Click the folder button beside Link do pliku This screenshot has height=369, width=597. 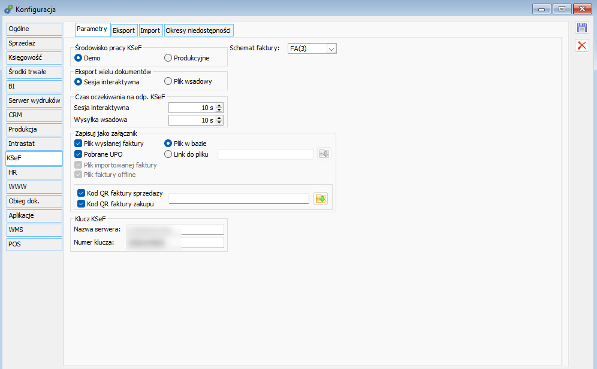point(324,154)
